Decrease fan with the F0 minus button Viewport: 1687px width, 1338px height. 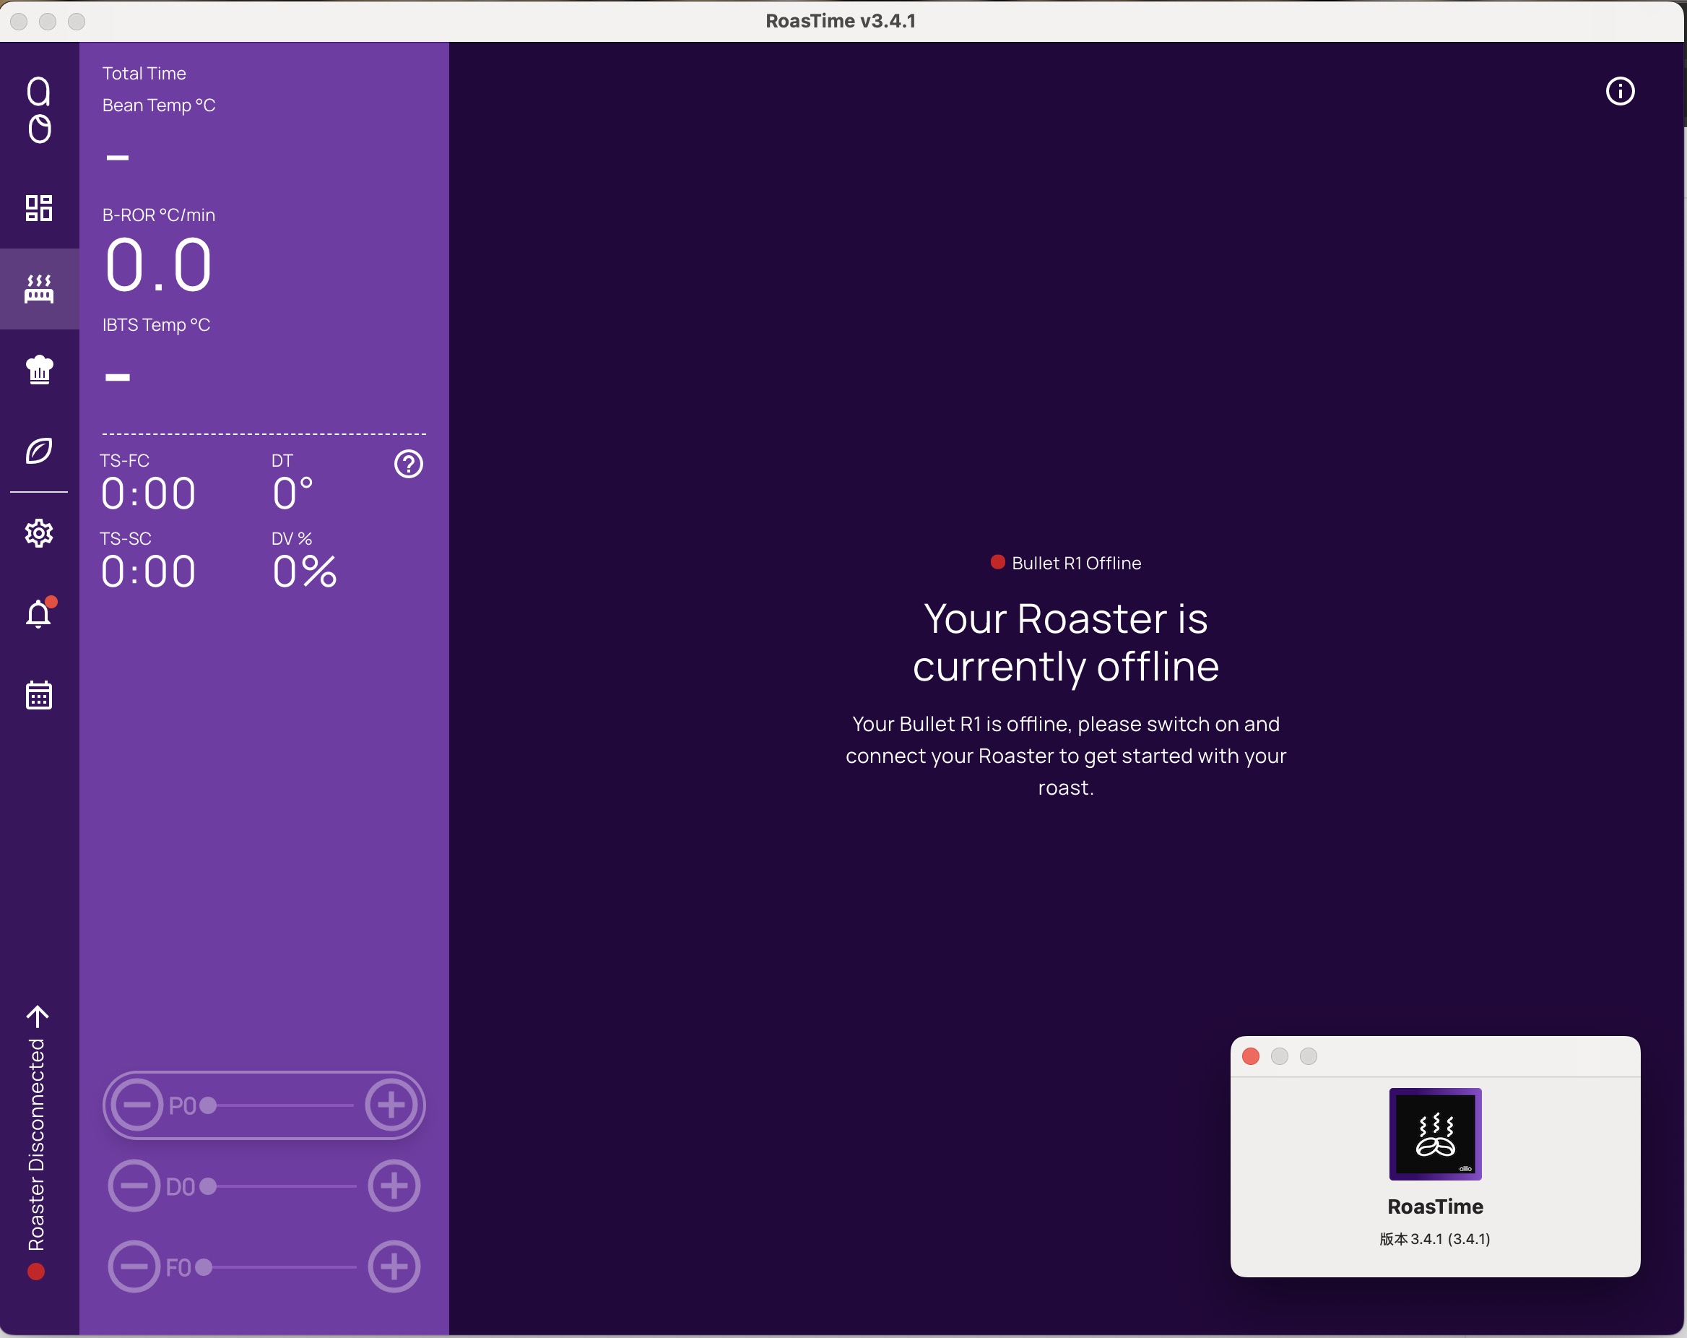point(134,1266)
